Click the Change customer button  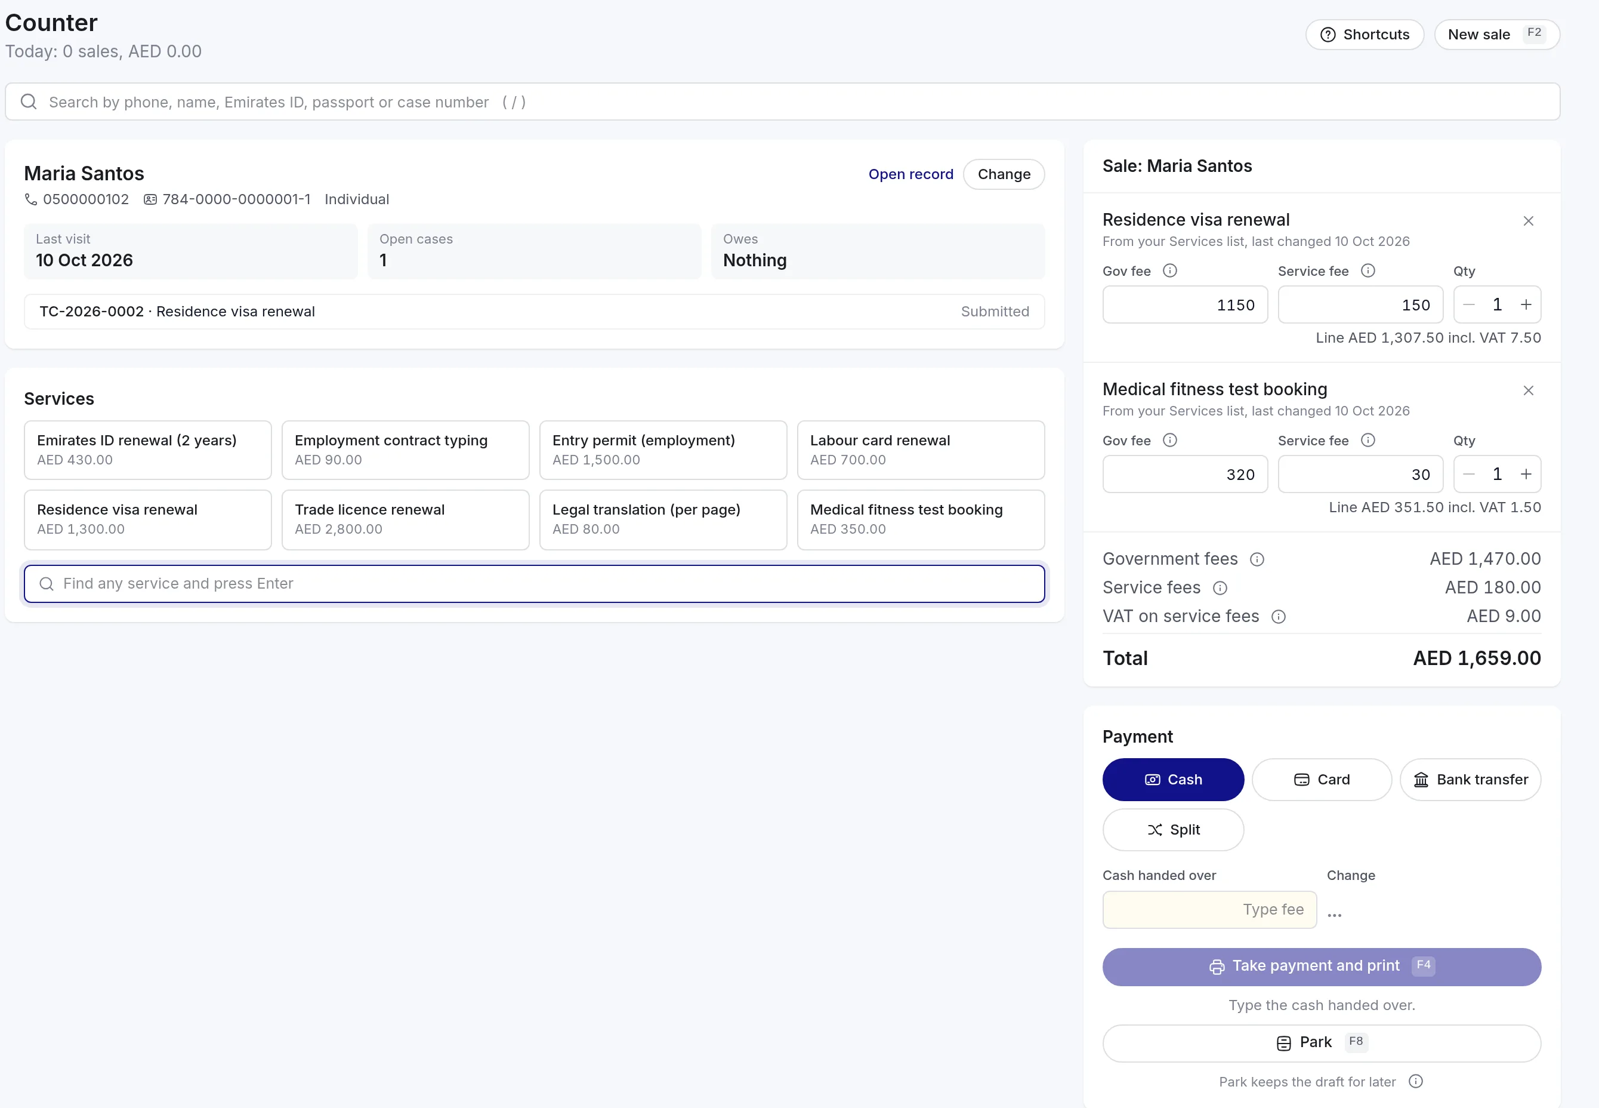click(x=1003, y=174)
